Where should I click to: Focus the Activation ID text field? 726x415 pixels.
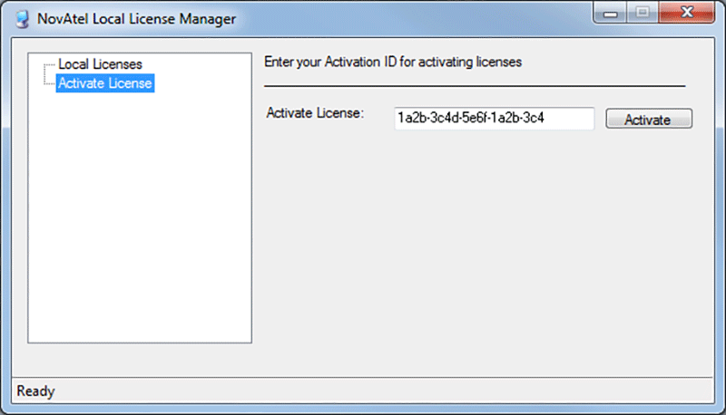click(x=494, y=119)
